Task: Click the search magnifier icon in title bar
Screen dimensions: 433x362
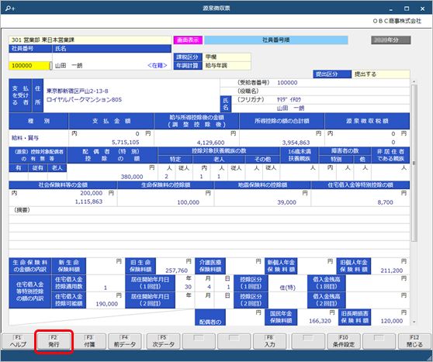Action: tap(9, 9)
